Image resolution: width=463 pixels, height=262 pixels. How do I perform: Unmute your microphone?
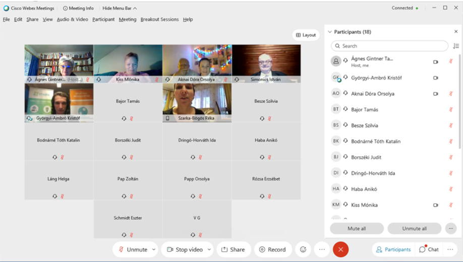coord(132,249)
